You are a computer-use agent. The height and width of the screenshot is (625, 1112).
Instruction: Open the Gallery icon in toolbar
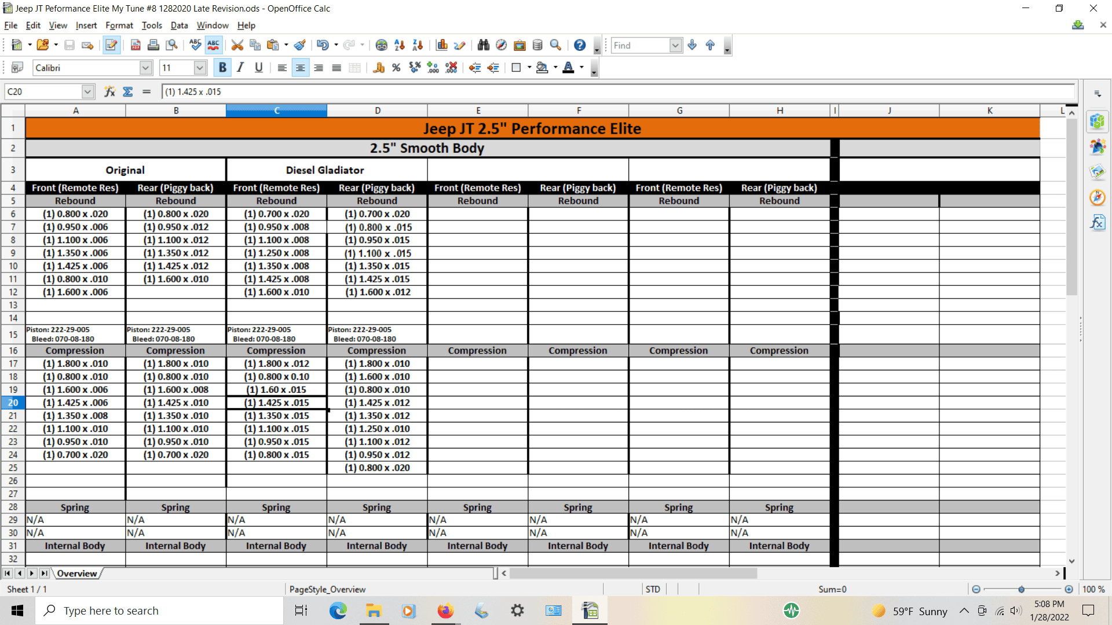point(520,45)
